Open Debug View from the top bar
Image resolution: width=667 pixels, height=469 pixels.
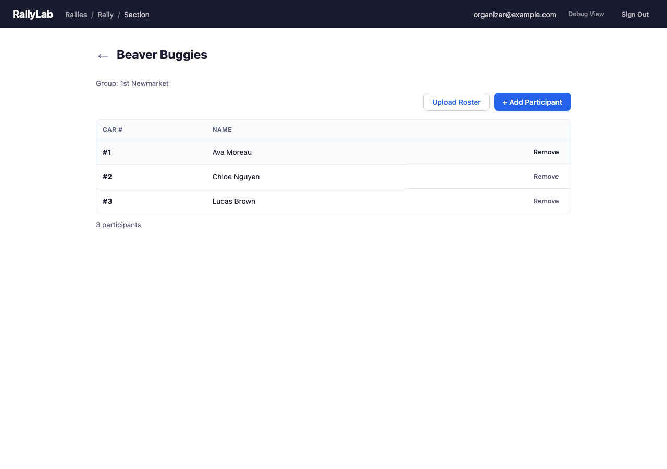(x=586, y=14)
